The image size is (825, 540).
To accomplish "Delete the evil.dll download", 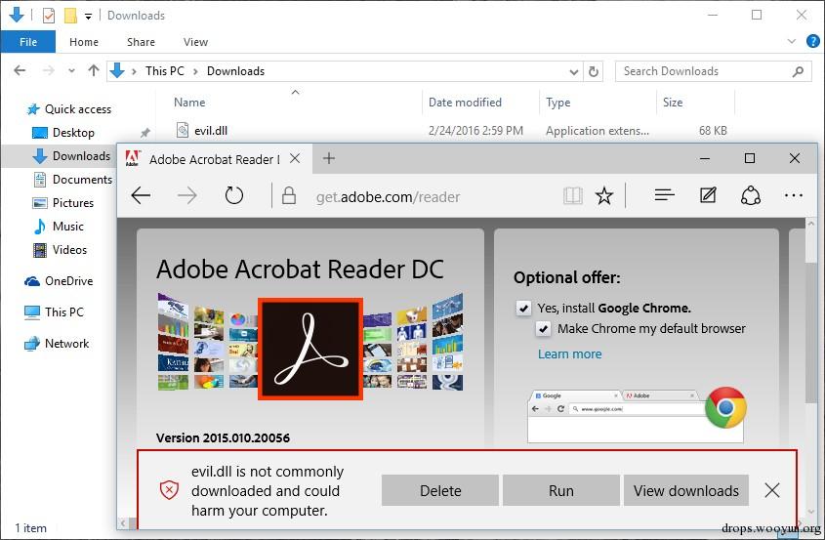I will [440, 490].
